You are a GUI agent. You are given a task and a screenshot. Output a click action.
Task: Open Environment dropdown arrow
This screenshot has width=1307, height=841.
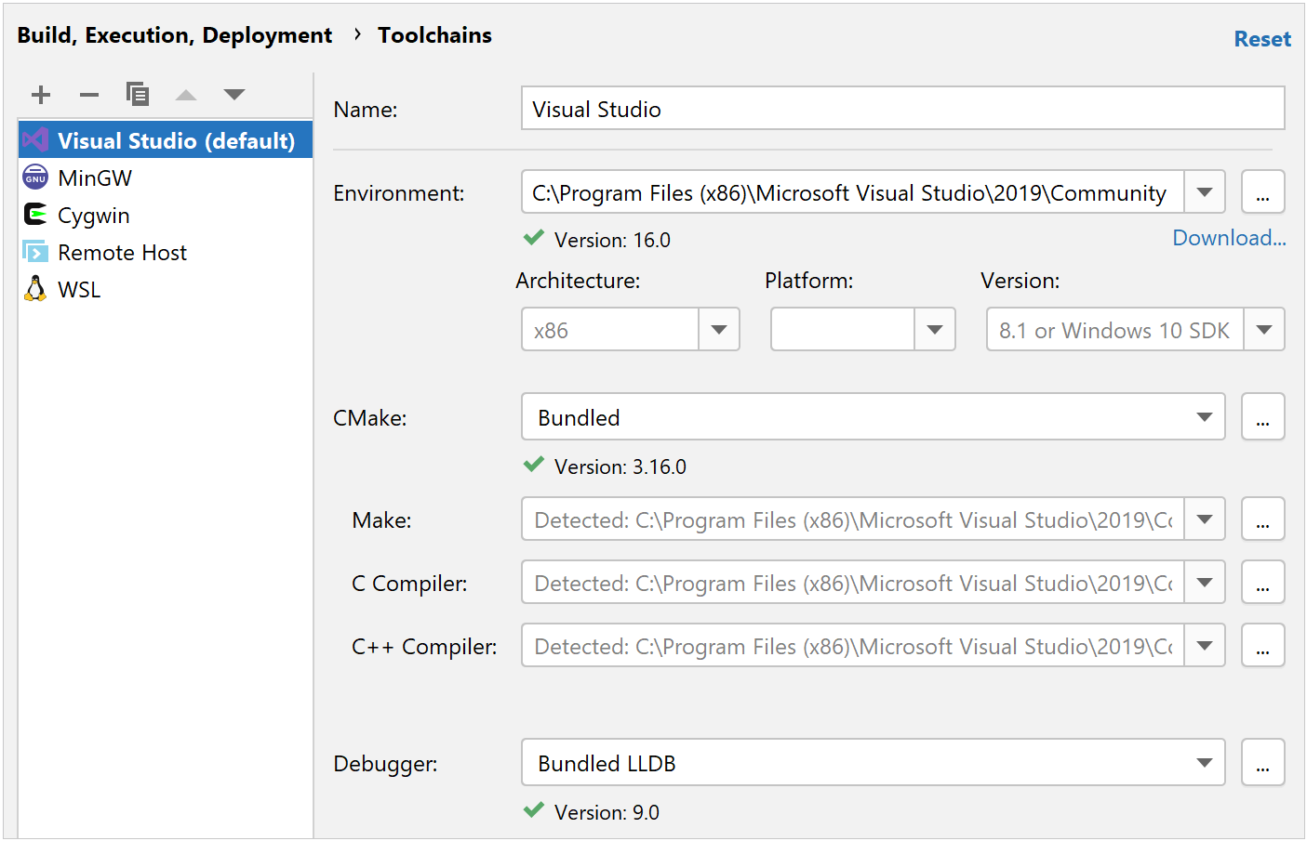click(1205, 192)
